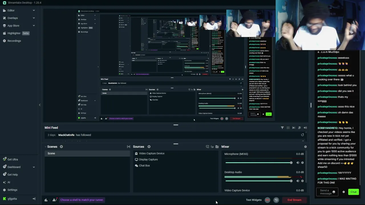365x205 pixels.
Task: Filter the Mini Feed events
Action: [x=282, y=128]
